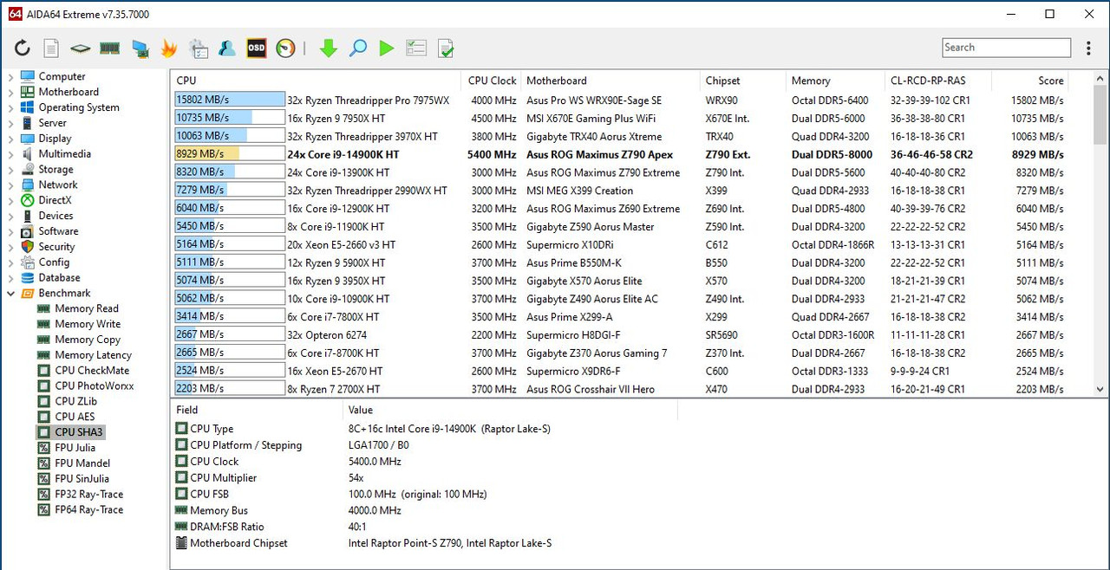Click the green download arrow icon
The width and height of the screenshot is (1110, 570).
coord(328,49)
